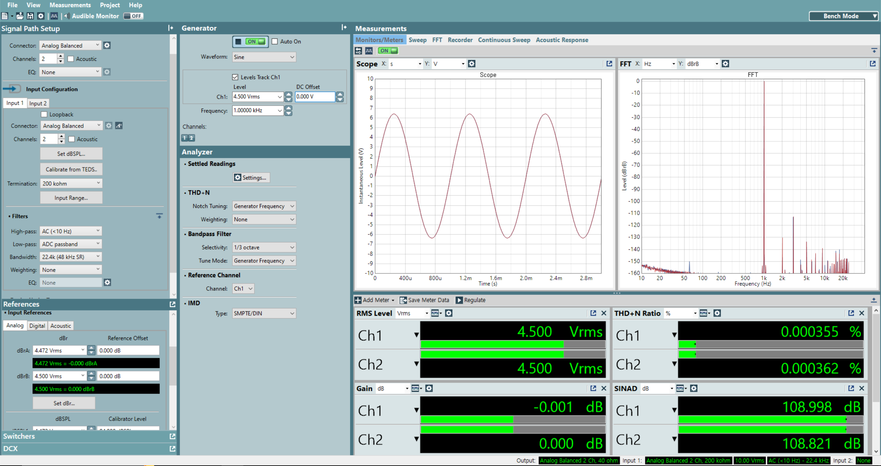881x466 pixels.
Task: Pop out the Gain meter
Action: pos(593,388)
